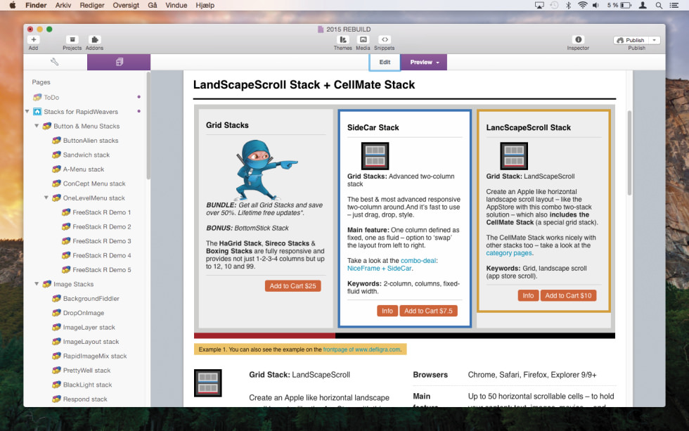The width and height of the screenshot is (689, 431).
Task: Open the Arkiv menu
Action: pos(63,5)
